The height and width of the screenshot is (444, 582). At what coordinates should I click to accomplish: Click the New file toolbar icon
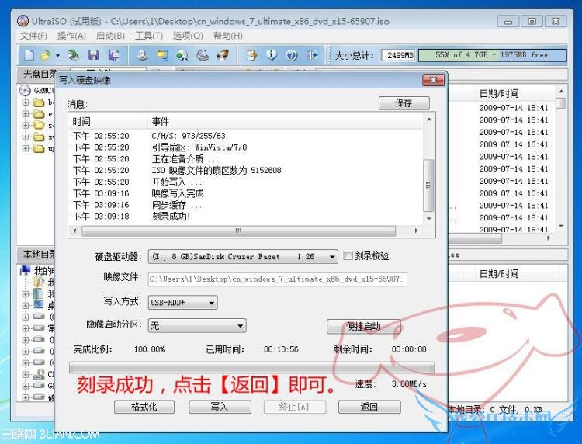[x=29, y=55]
